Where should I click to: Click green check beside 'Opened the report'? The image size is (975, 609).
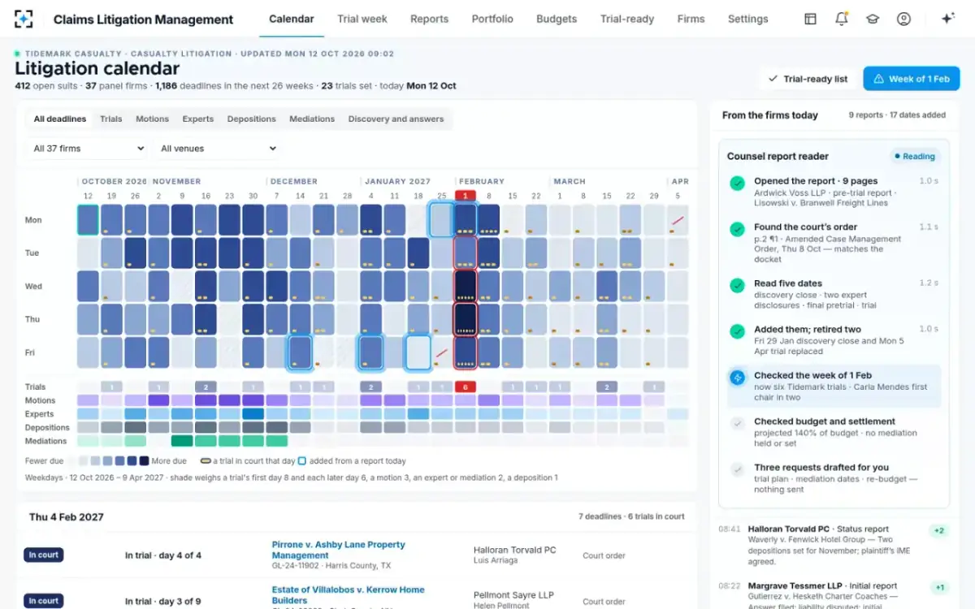(737, 184)
